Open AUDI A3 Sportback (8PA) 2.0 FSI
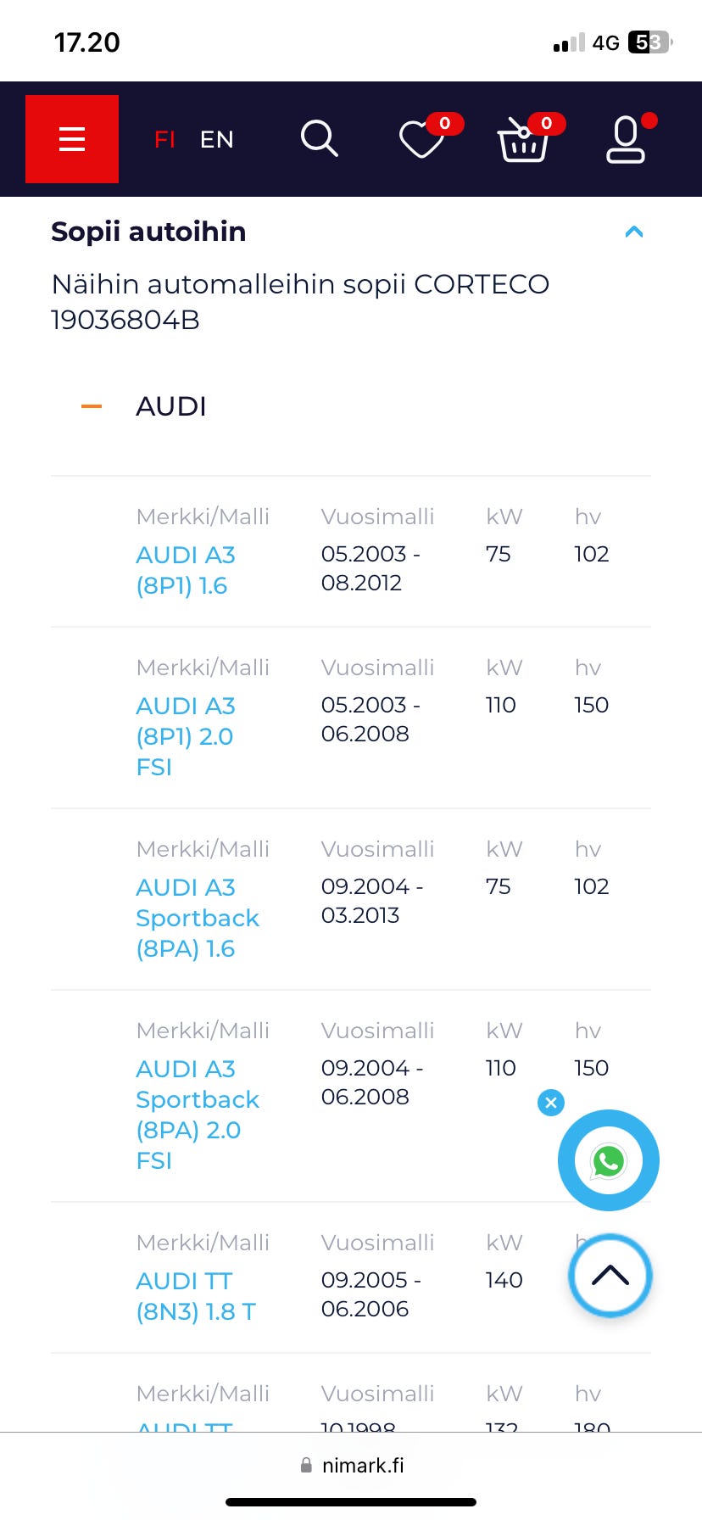Screen dimensions: 702x1520 coord(197,1114)
